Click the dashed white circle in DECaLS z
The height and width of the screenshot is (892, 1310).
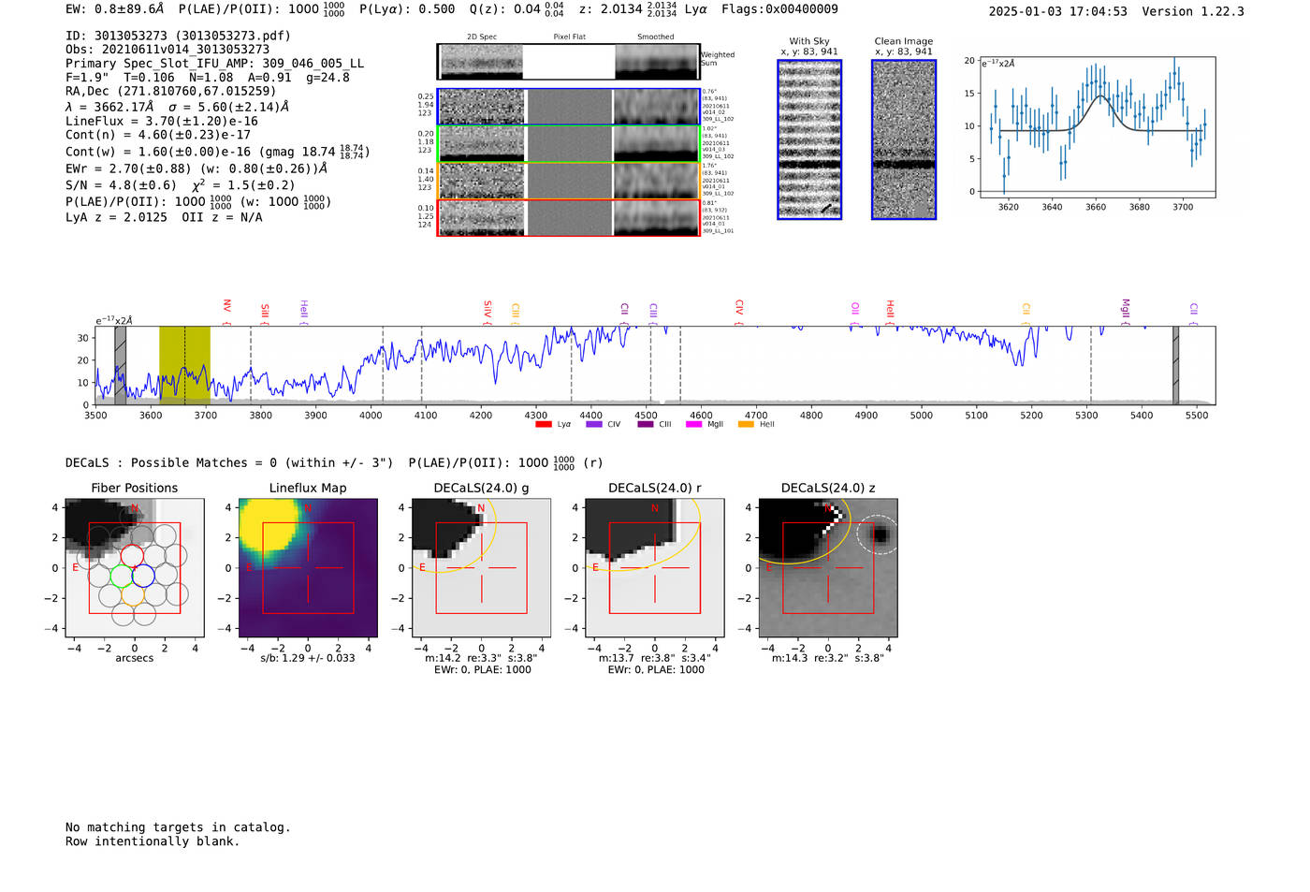878,534
